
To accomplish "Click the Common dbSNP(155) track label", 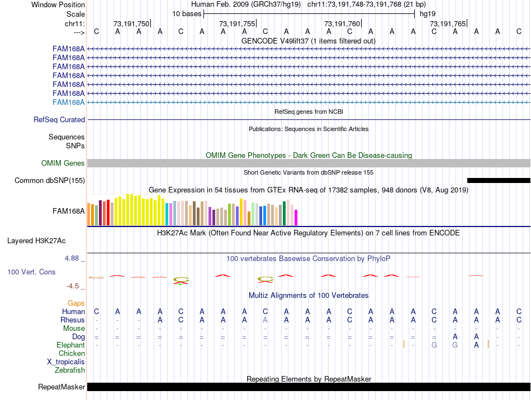I will 50,180.
